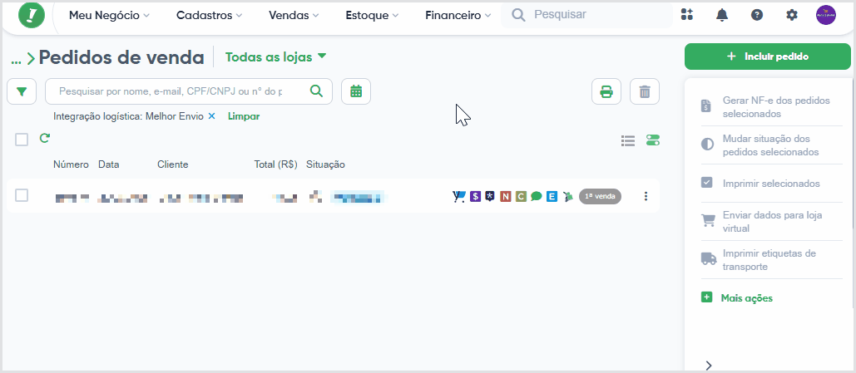Open the notifications bell
856x373 pixels.
tap(722, 15)
